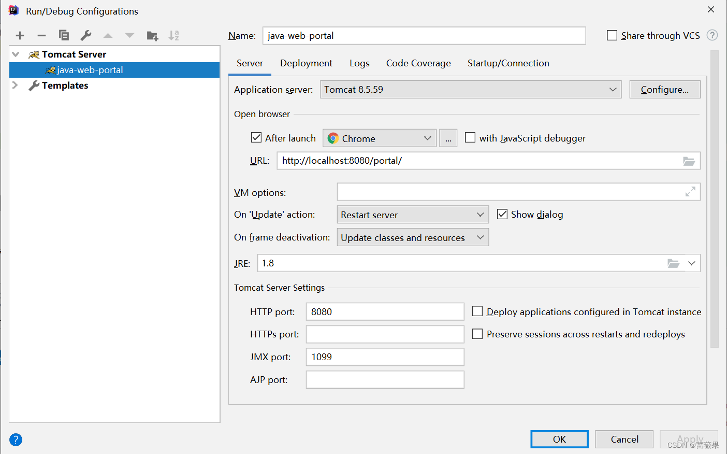Uncheck Show dialog

click(x=502, y=214)
